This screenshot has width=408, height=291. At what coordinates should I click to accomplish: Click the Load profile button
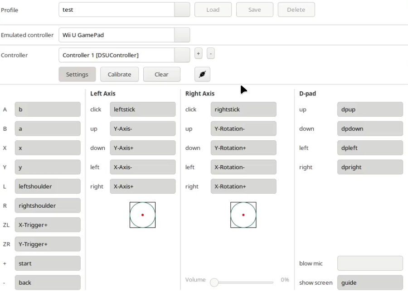[213, 10]
